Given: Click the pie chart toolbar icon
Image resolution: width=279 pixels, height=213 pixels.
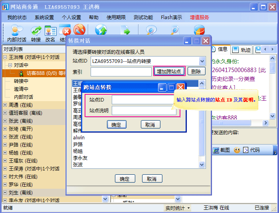Looking at the screenshot, I should [x=199, y=30].
